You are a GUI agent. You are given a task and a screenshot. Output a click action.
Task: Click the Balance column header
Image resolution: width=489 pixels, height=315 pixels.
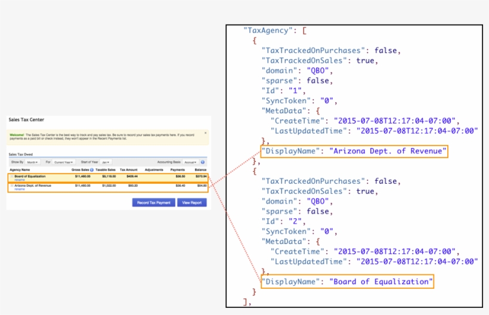[x=200, y=170]
